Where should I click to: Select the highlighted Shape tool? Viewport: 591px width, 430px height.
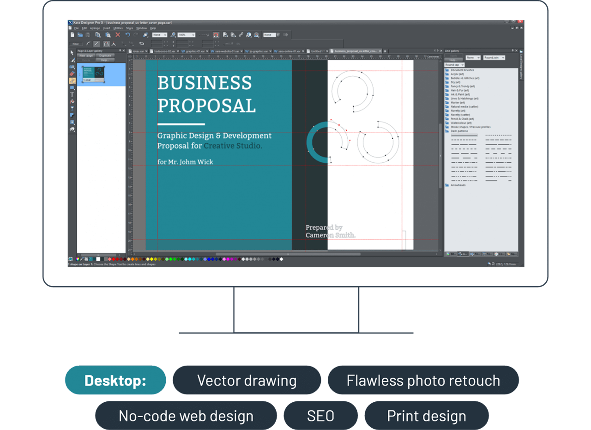point(72,80)
